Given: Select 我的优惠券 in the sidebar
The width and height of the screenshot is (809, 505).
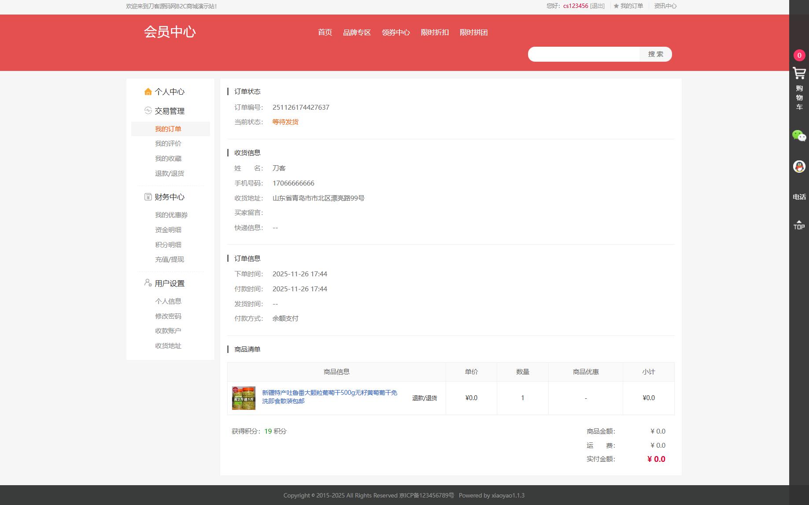Looking at the screenshot, I should (171, 215).
